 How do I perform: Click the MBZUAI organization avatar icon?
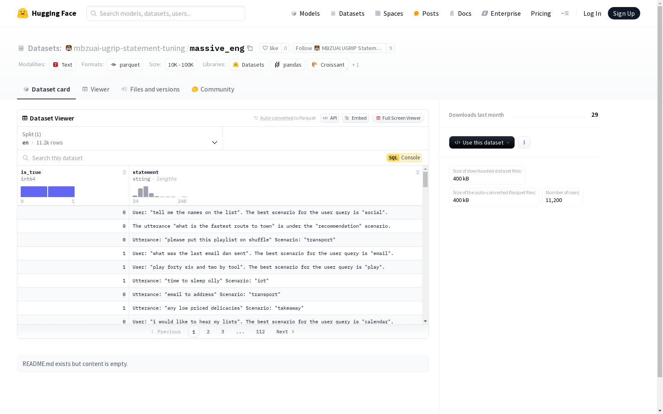point(69,48)
